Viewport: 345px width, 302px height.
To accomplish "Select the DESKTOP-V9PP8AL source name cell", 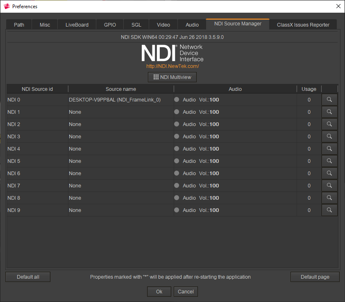I will pos(115,99).
